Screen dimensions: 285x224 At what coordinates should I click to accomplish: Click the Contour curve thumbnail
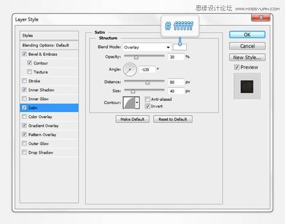coord(129,103)
